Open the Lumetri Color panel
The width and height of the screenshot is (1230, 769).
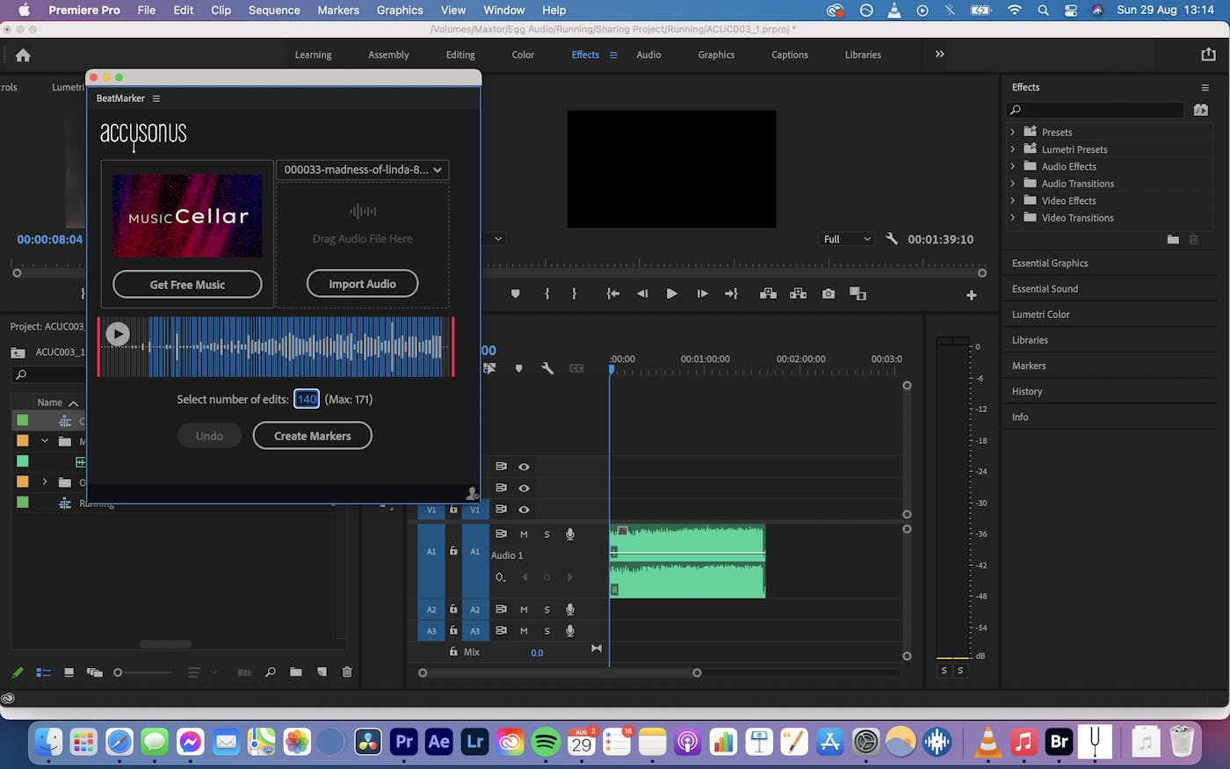[x=1040, y=314]
